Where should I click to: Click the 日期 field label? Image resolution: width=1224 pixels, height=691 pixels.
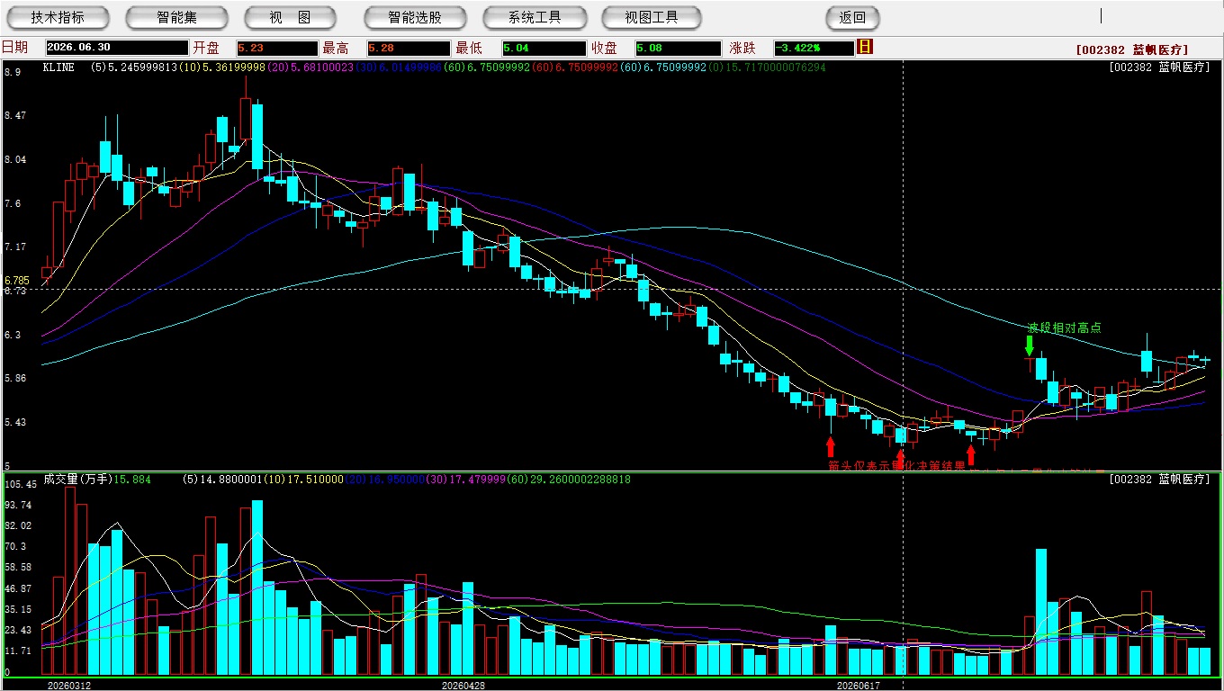coord(14,48)
